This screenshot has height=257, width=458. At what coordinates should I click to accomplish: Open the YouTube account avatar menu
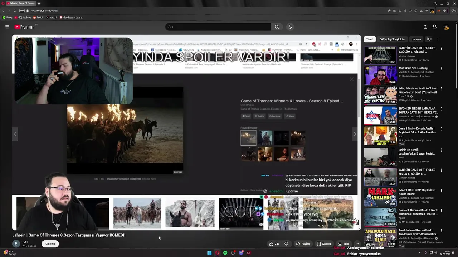click(446, 27)
